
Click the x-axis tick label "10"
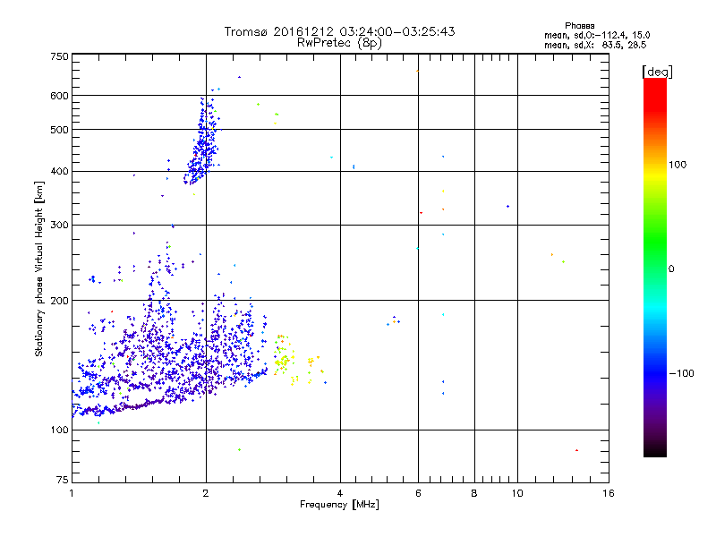pos(517,493)
